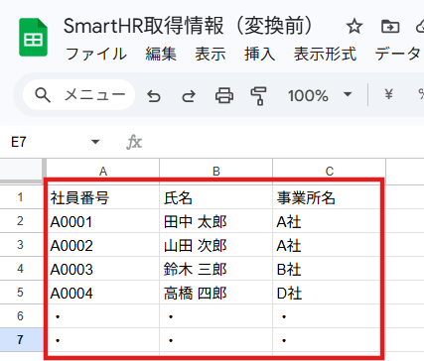This screenshot has height=361, width=424.
Task: Select cell containing 氏名
Action: click(216, 197)
